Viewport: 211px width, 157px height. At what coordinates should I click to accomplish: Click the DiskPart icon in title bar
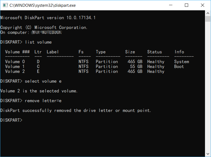tap(5, 5)
